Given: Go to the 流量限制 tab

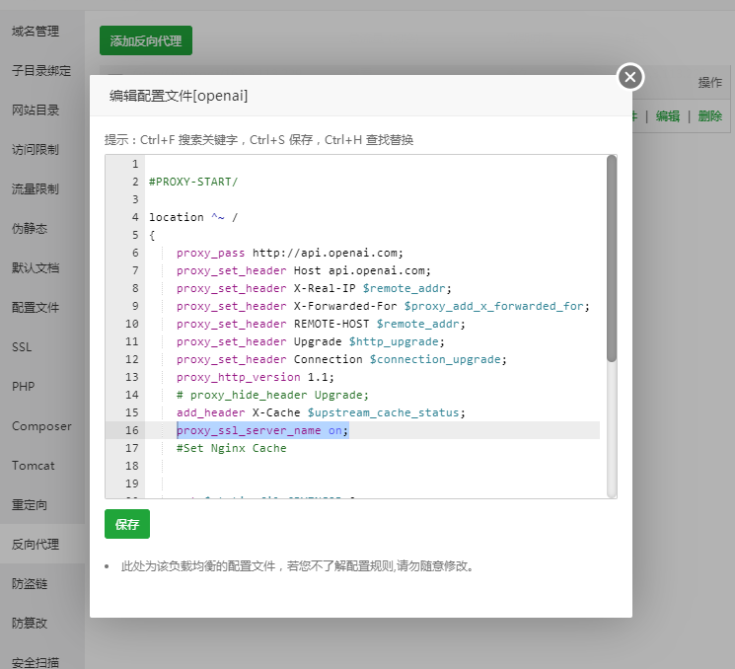Looking at the screenshot, I should coord(36,189).
